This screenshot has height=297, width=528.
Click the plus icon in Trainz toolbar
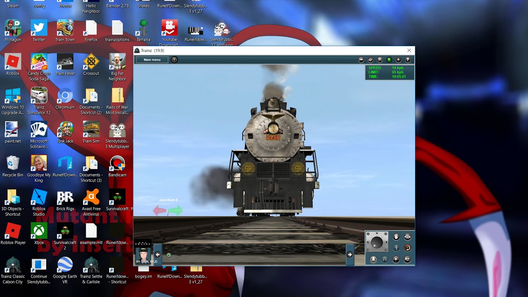398,60
